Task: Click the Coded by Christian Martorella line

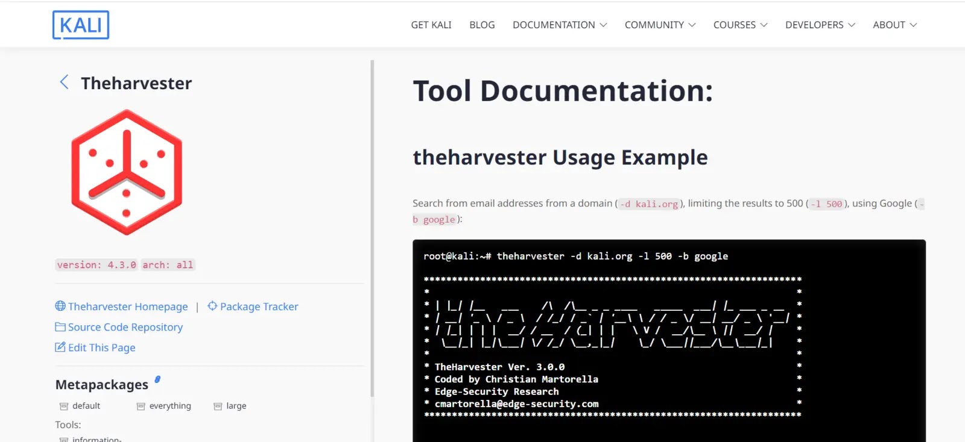Action: point(516,379)
